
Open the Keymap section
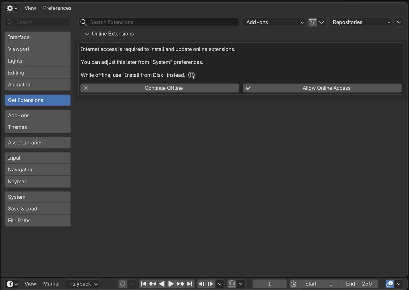[38, 182]
